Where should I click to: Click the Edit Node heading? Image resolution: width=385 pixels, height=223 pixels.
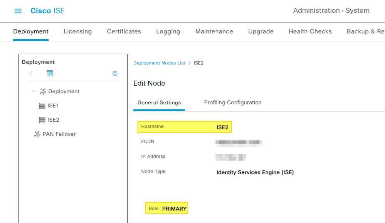[149, 83]
